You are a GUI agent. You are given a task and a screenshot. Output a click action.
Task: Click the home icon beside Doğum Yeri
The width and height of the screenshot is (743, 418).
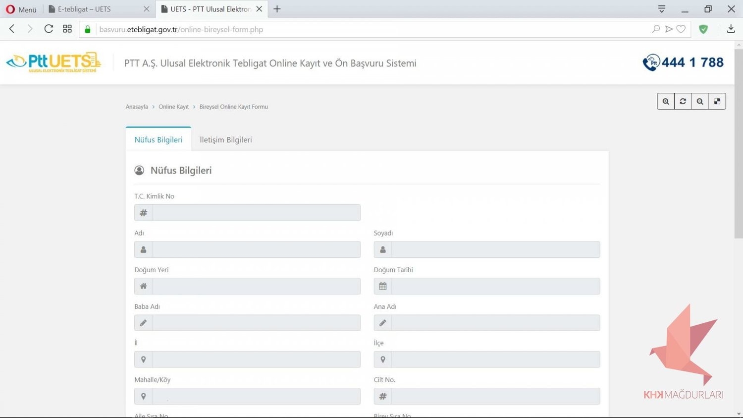143,286
